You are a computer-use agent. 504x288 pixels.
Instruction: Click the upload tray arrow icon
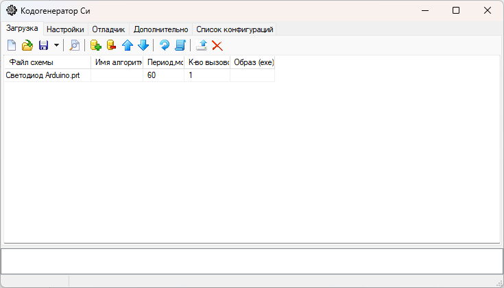tap(202, 46)
